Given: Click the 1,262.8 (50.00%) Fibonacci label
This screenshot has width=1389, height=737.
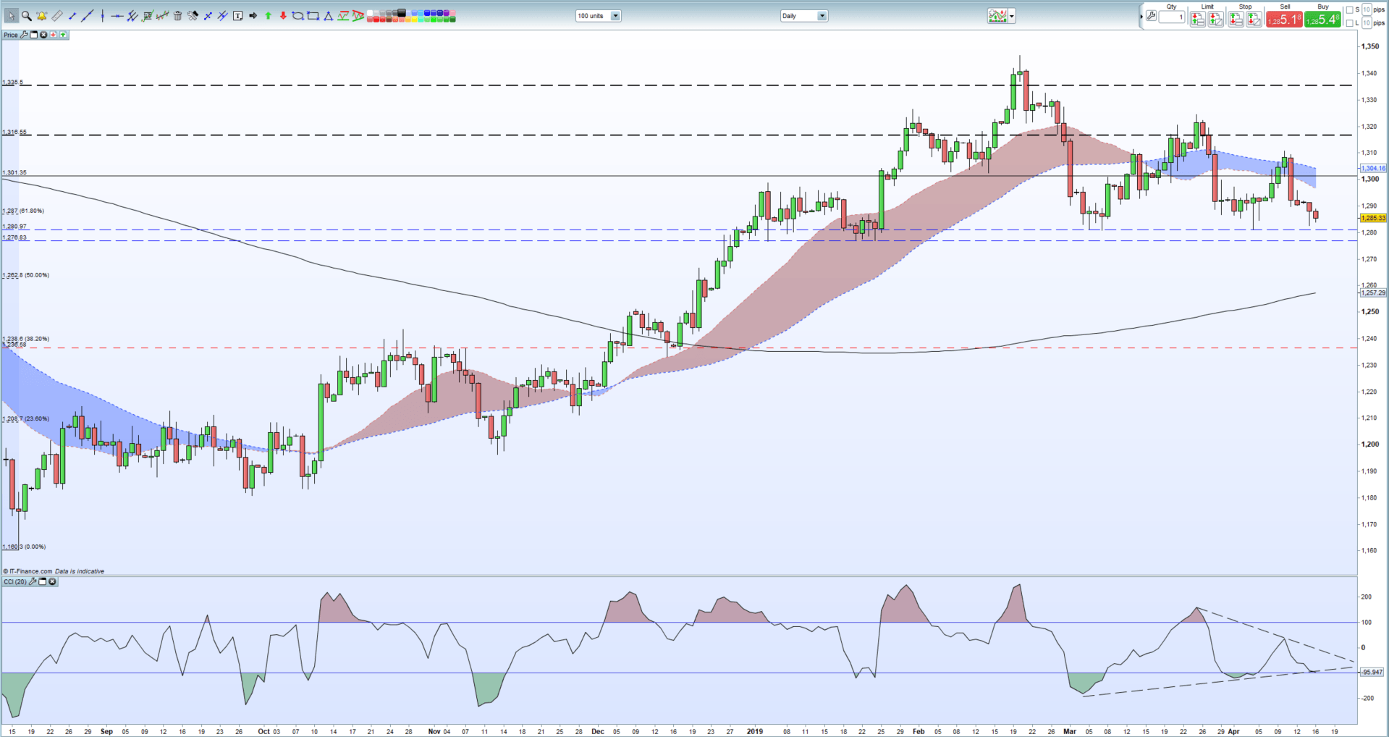Looking at the screenshot, I should tap(26, 275).
